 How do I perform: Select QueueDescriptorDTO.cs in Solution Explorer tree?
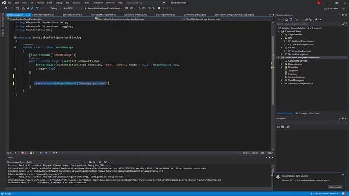point(303,45)
